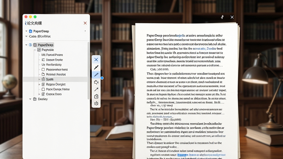Click the blue link text in the document's fourth line
283x159 pixels.
[205, 49]
